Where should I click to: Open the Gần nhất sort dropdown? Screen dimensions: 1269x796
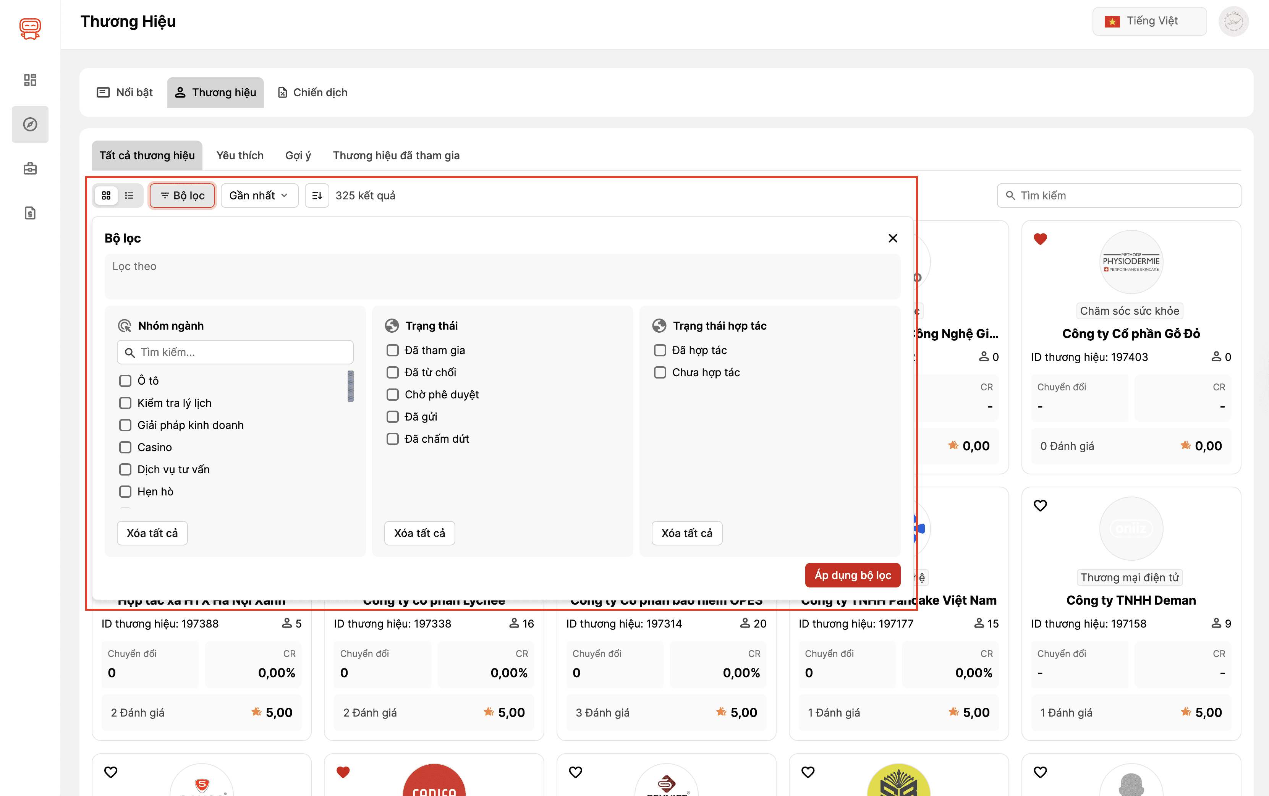259,195
